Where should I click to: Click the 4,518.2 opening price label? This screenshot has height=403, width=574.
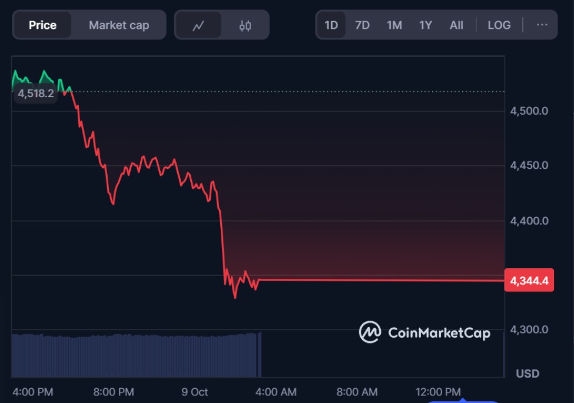[x=36, y=93]
